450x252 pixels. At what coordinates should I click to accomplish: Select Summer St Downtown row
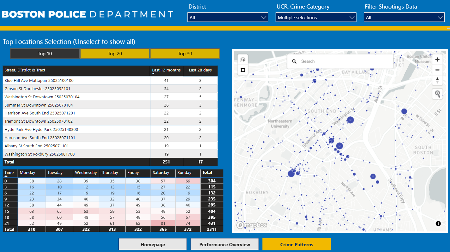(110, 105)
